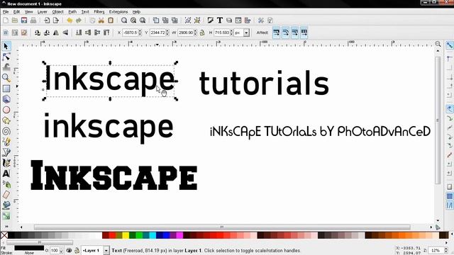
Task: Open the Object menu
Action: pyautogui.click(x=57, y=12)
